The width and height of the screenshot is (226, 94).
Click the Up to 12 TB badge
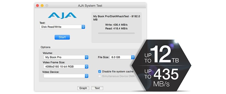(x=161, y=54)
